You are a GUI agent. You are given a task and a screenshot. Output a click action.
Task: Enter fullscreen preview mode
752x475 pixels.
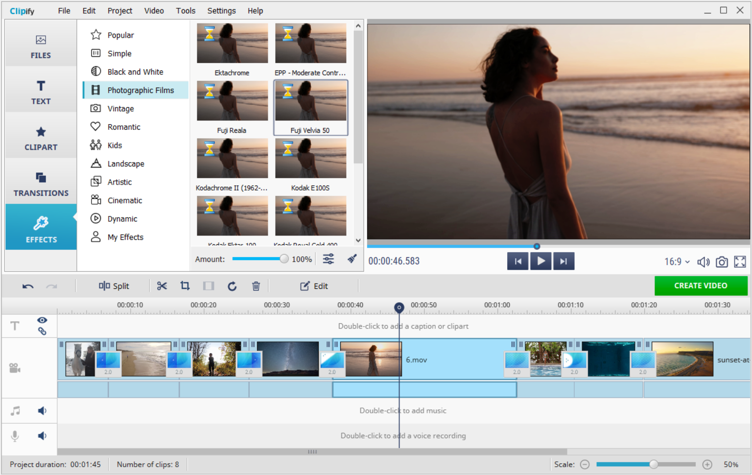(x=740, y=262)
